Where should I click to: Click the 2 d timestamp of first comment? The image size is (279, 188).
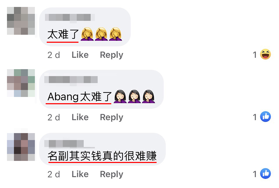click(54, 55)
